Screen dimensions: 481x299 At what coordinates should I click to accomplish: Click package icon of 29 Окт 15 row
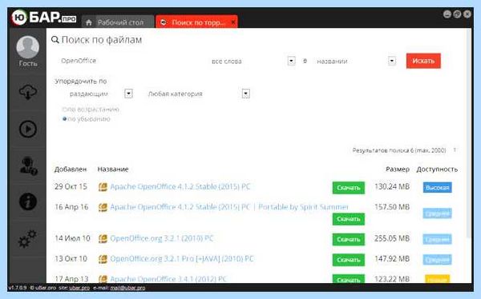[x=103, y=187]
